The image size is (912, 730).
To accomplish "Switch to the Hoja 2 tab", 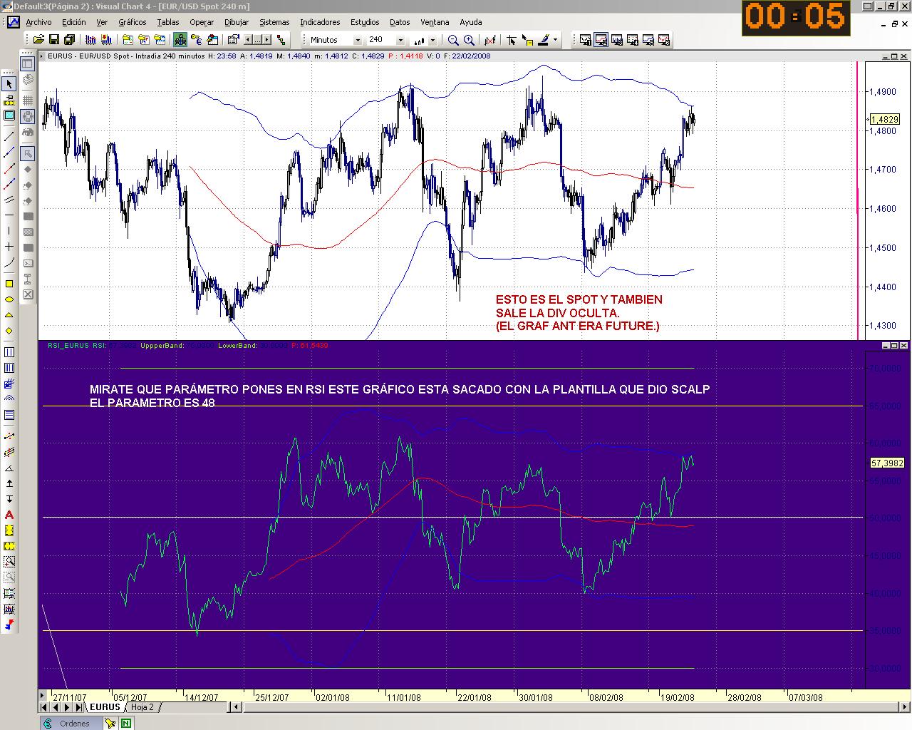I will point(142,707).
